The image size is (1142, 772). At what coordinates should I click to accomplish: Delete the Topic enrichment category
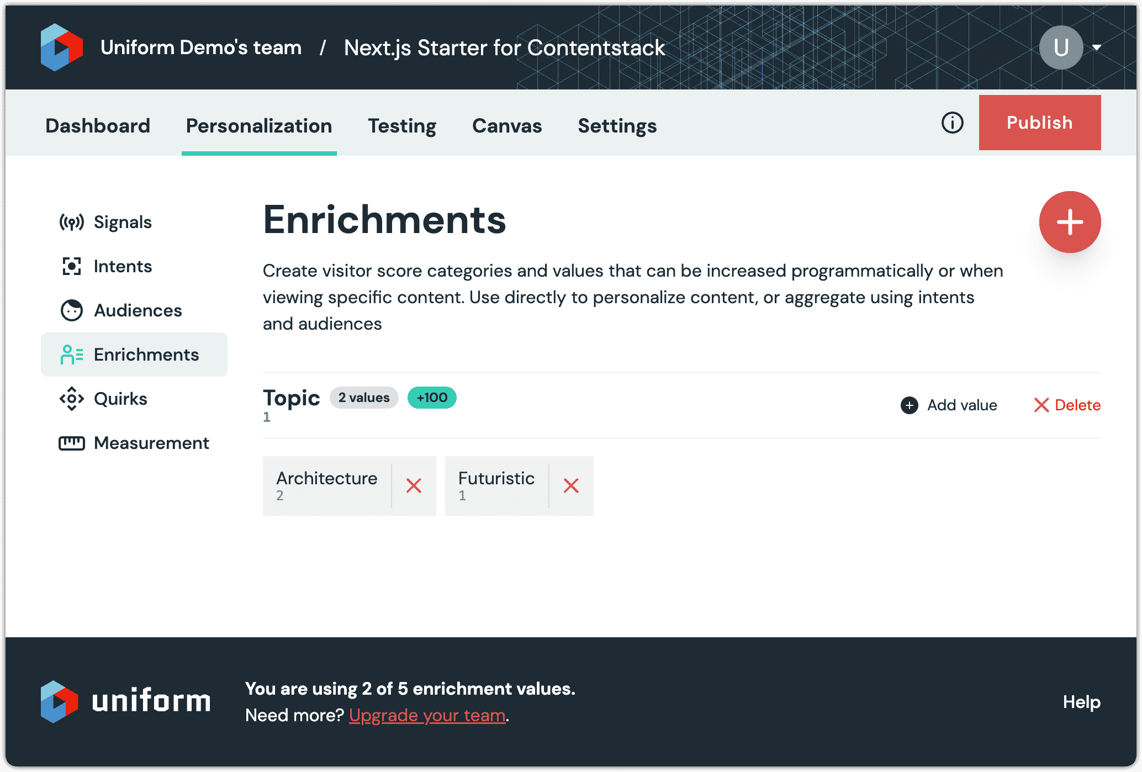(1067, 405)
